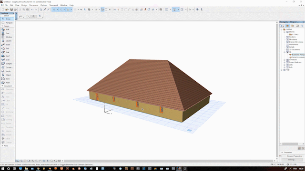The height and width of the screenshot is (171, 305).
Task: Select the Object tool
Action: [x=7, y=75]
